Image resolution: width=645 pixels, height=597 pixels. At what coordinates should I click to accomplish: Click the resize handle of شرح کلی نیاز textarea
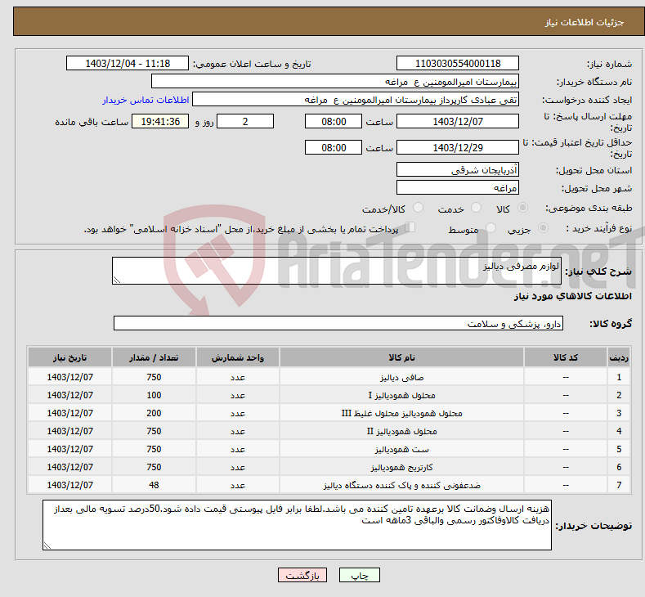pyautogui.click(x=117, y=281)
